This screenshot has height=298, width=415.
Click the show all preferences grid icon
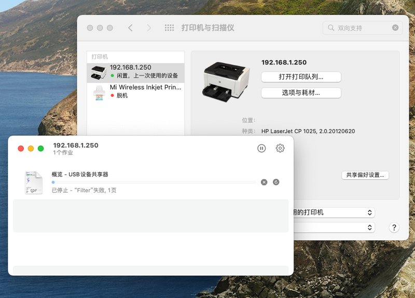tap(169, 28)
